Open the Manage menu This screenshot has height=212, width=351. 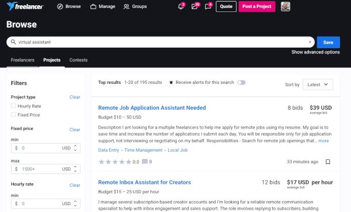[103, 6]
